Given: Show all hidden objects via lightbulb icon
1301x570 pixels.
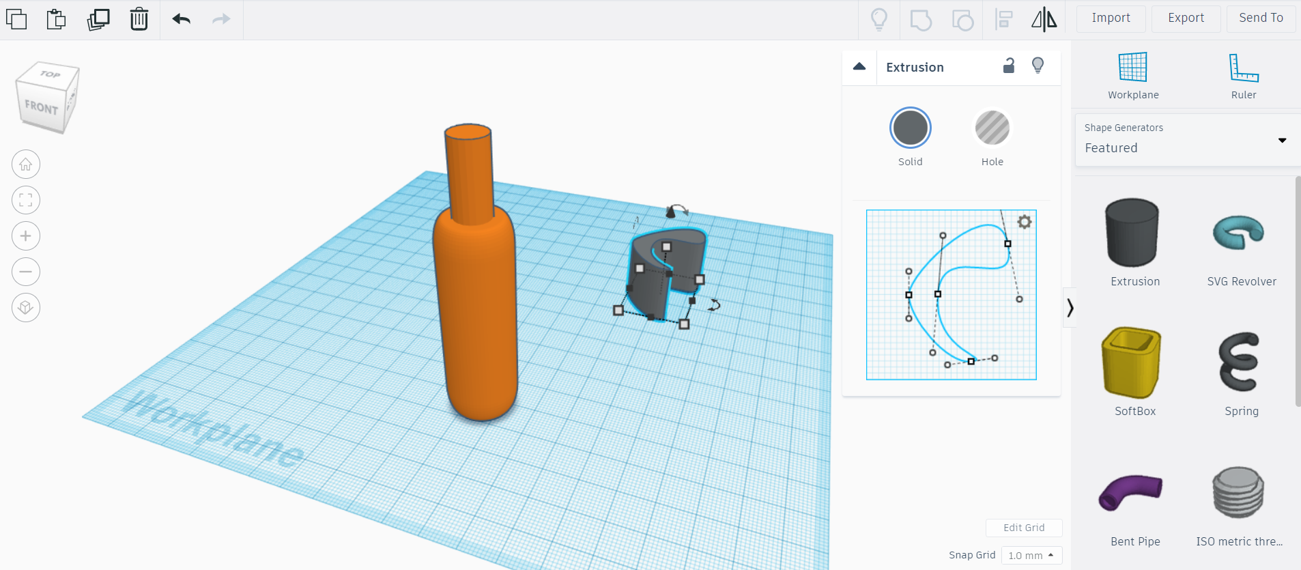Looking at the screenshot, I should [879, 19].
